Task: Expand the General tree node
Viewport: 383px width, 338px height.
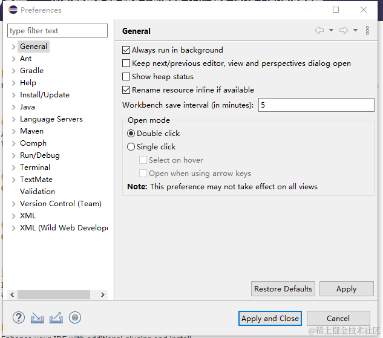Action: pyautogui.click(x=14, y=47)
